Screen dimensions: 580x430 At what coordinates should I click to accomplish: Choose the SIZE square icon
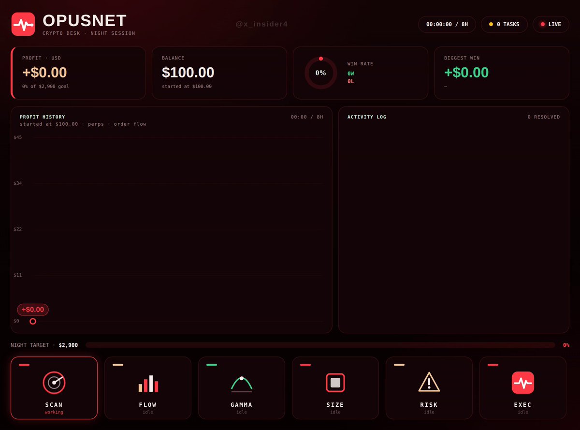[x=335, y=383]
